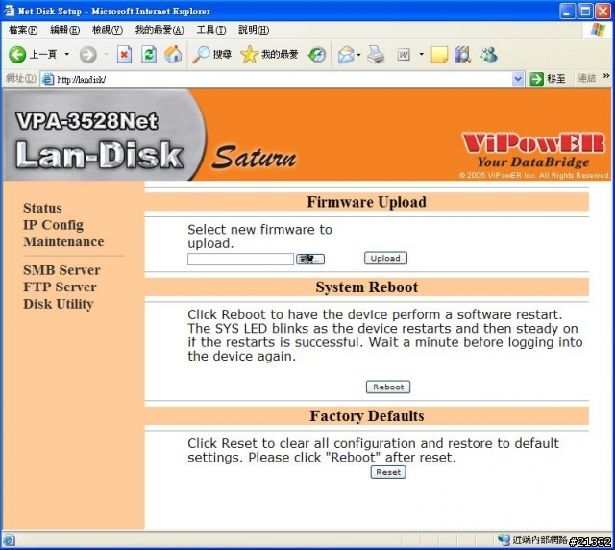Click the firmware file path field
The width and height of the screenshot is (615, 550).
pos(240,259)
